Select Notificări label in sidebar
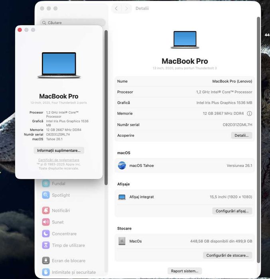270x279 pixels. (x=61, y=210)
